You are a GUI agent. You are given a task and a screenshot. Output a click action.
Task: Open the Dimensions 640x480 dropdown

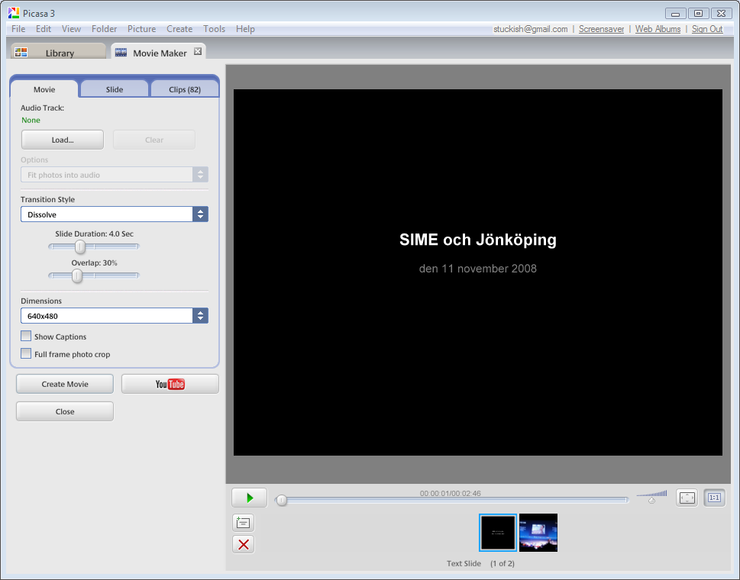(x=115, y=315)
